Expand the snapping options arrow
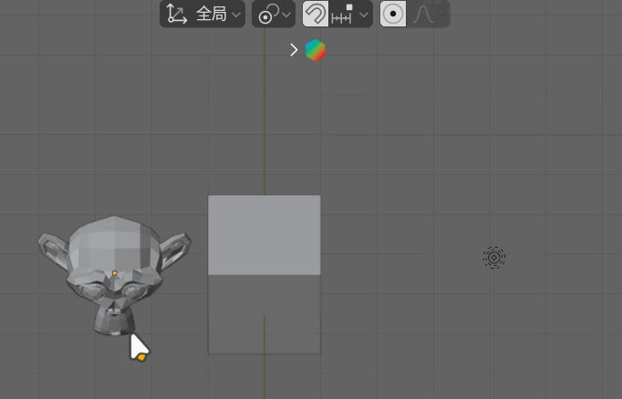 (363, 15)
